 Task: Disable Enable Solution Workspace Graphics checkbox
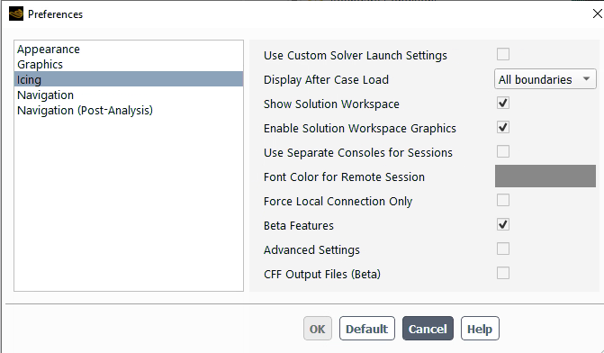coord(502,127)
